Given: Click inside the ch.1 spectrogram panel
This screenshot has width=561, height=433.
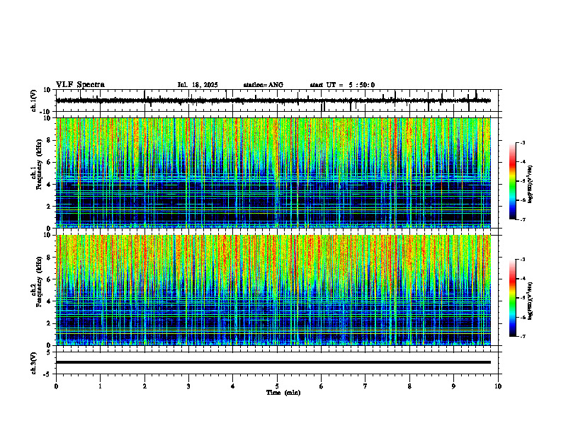Looking at the screenshot, I should point(273,173).
